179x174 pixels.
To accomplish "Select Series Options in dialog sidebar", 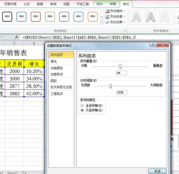I will click(x=61, y=55).
